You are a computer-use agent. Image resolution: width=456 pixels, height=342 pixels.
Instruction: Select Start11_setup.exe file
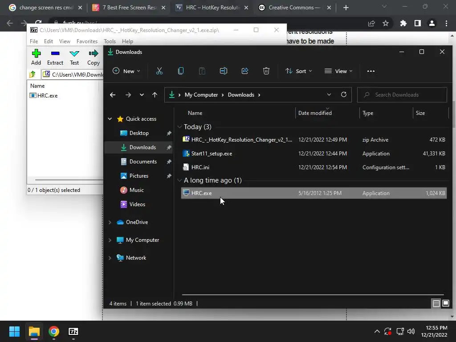(314, 154)
